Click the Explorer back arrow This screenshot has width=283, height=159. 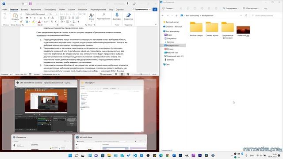click(163, 16)
